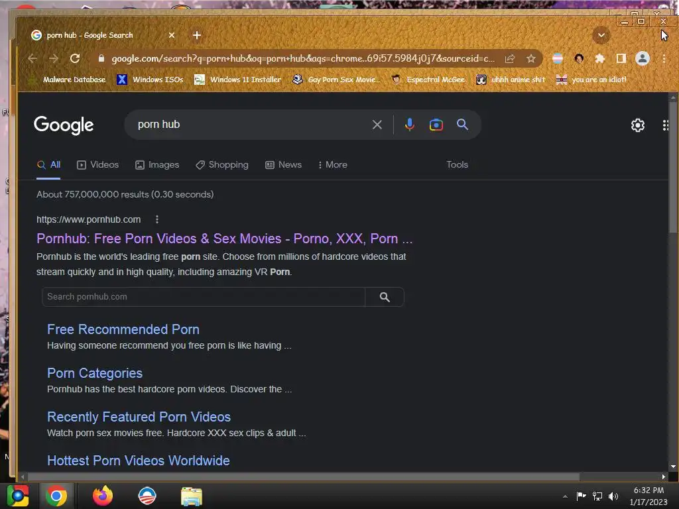The height and width of the screenshot is (509, 679).
Task: Toggle the Chrome side panel
Action: click(621, 58)
